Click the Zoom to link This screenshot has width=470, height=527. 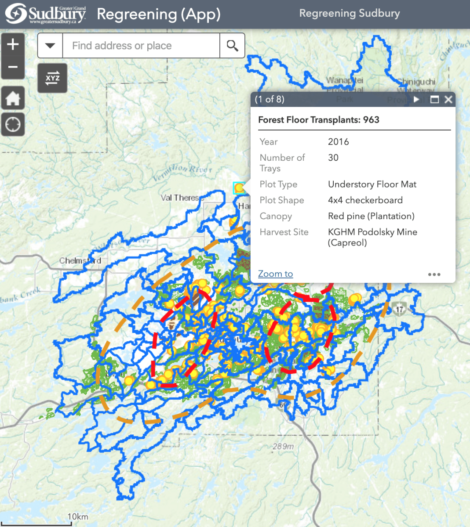coord(275,274)
